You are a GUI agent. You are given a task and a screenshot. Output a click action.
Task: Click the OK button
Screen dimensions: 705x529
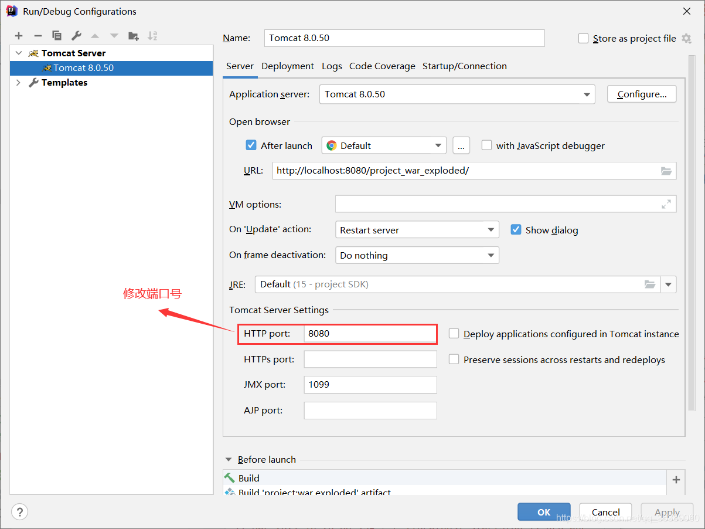click(544, 512)
